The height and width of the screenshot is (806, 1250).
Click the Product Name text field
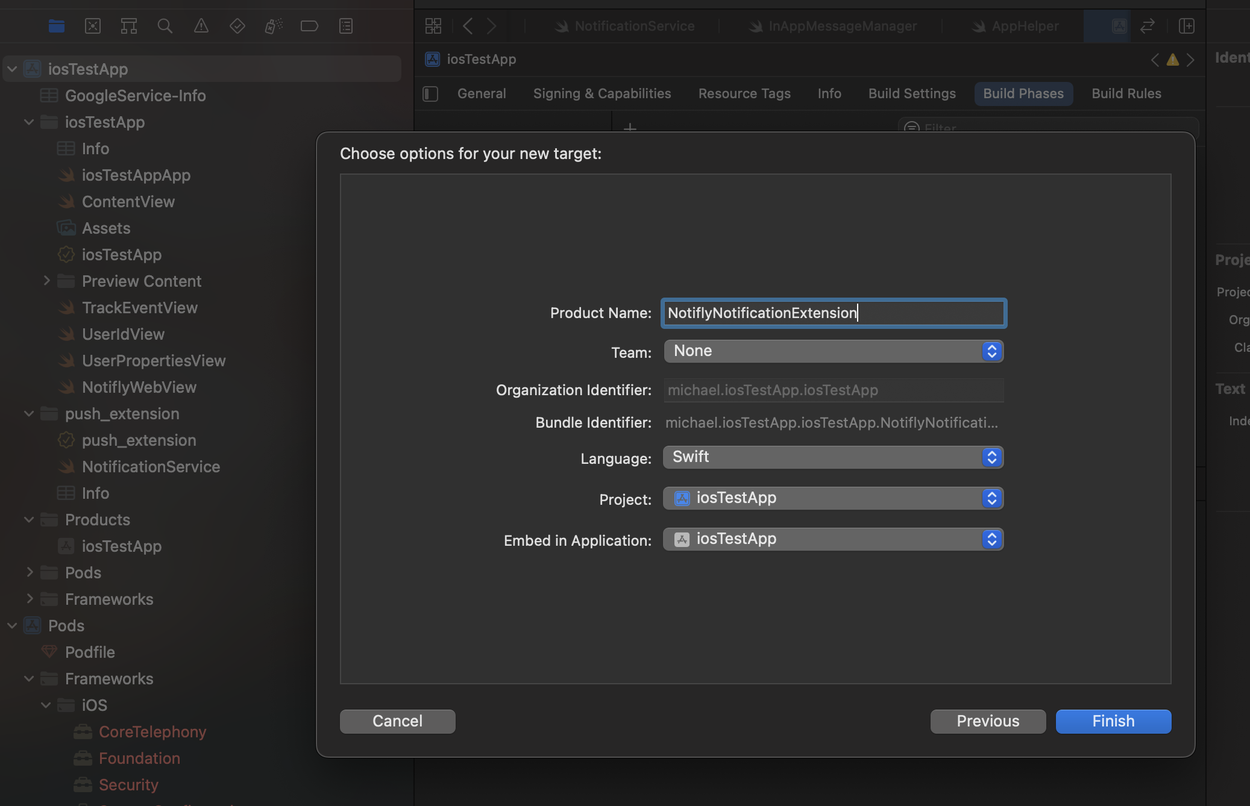[x=832, y=313]
